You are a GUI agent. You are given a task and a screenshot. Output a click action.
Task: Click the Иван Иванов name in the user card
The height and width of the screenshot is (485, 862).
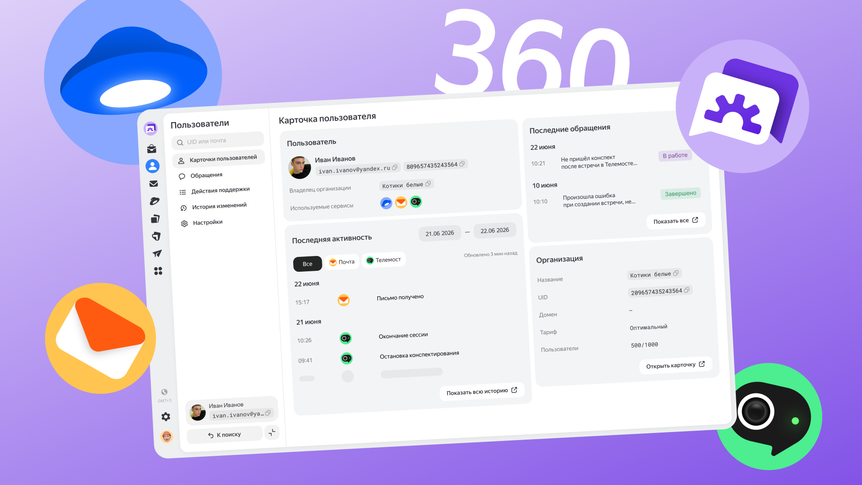[x=335, y=159]
